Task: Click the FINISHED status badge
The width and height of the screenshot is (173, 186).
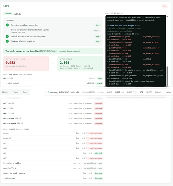Action: click(8, 14)
